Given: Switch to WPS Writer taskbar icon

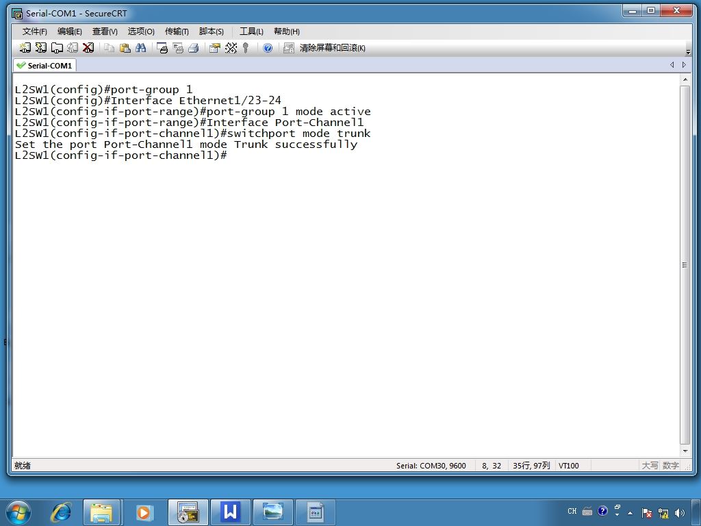Looking at the screenshot, I should coord(230,512).
